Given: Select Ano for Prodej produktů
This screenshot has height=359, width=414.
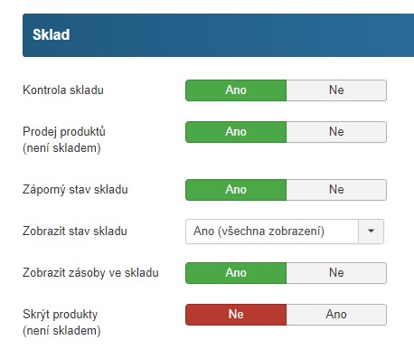Looking at the screenshot, I should (x=236, y=132).
